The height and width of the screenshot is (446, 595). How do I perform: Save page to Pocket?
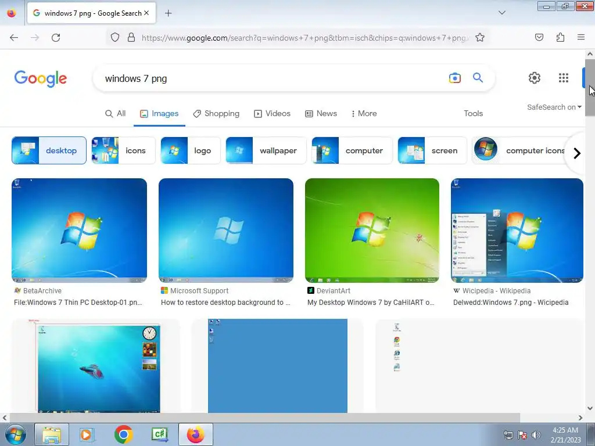coord(539,37)
